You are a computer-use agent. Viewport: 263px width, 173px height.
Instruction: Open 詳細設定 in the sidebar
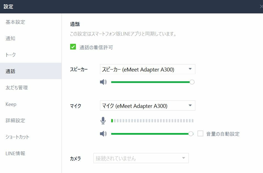tap(15, 121)
